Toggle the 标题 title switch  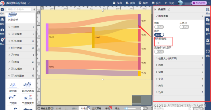[159, 27]
